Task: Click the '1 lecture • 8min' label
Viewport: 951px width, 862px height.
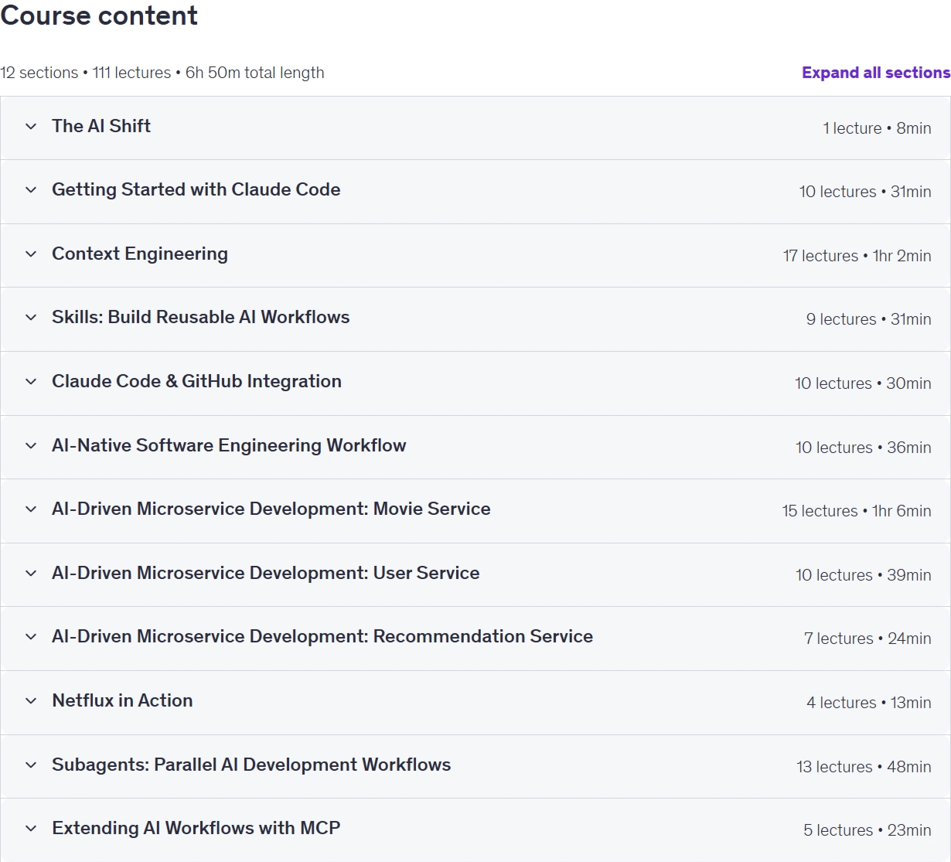Action: click(877, 128)
